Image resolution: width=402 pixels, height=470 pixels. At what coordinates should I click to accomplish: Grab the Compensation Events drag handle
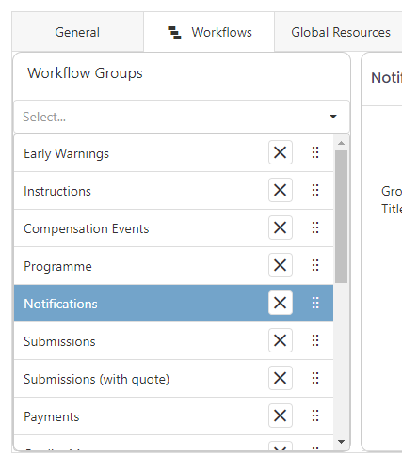[x=315, y=227]
